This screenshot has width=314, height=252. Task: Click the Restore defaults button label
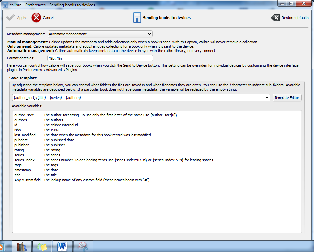coord(295,18)
